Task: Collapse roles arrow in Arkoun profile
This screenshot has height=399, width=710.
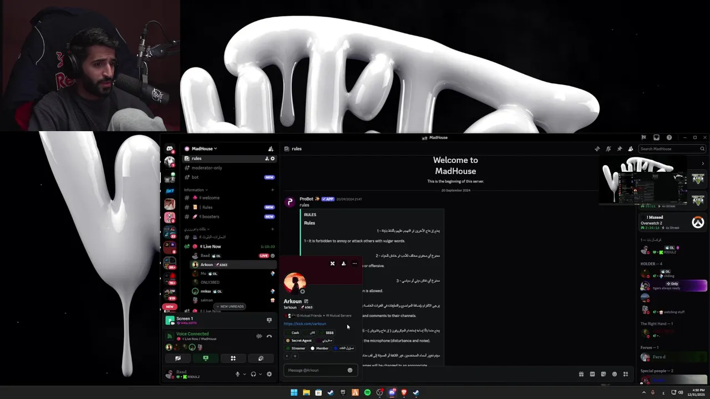Action: click(287, 356)
